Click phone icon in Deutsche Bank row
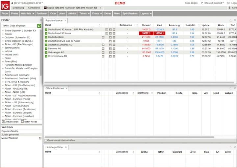The width and height of the screenshot is (237, 168). [x=103, y=37]
